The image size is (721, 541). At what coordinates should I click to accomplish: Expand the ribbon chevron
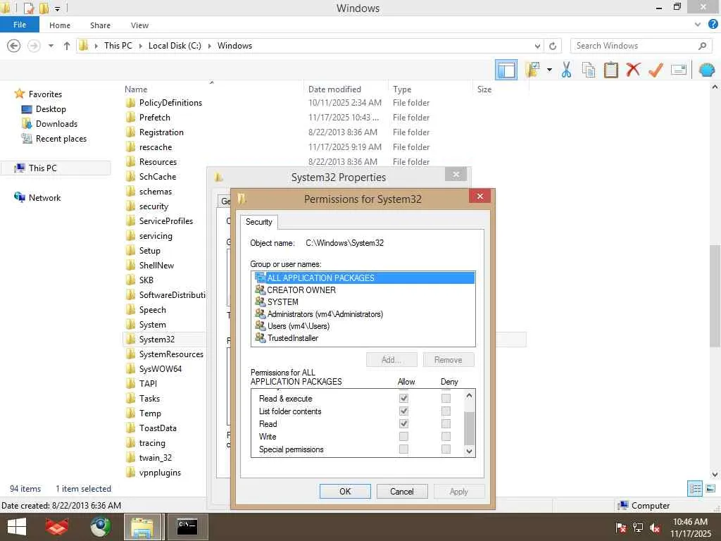pyautogui.click(x=698, y=25)
